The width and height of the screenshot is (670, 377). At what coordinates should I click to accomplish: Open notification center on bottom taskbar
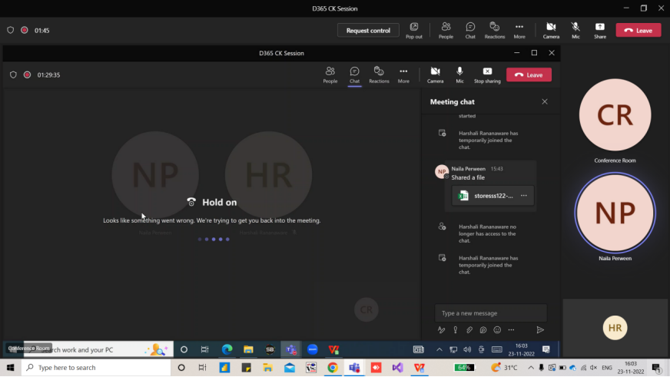[x=657, y=368]
